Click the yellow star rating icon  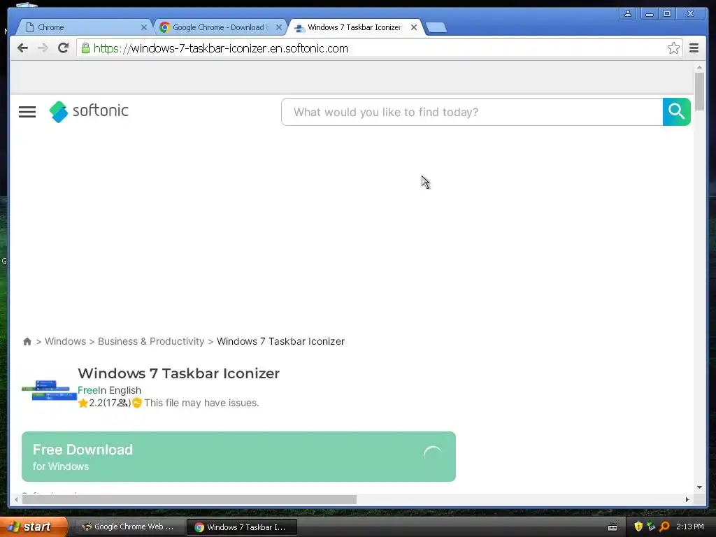tap(83, 403)
